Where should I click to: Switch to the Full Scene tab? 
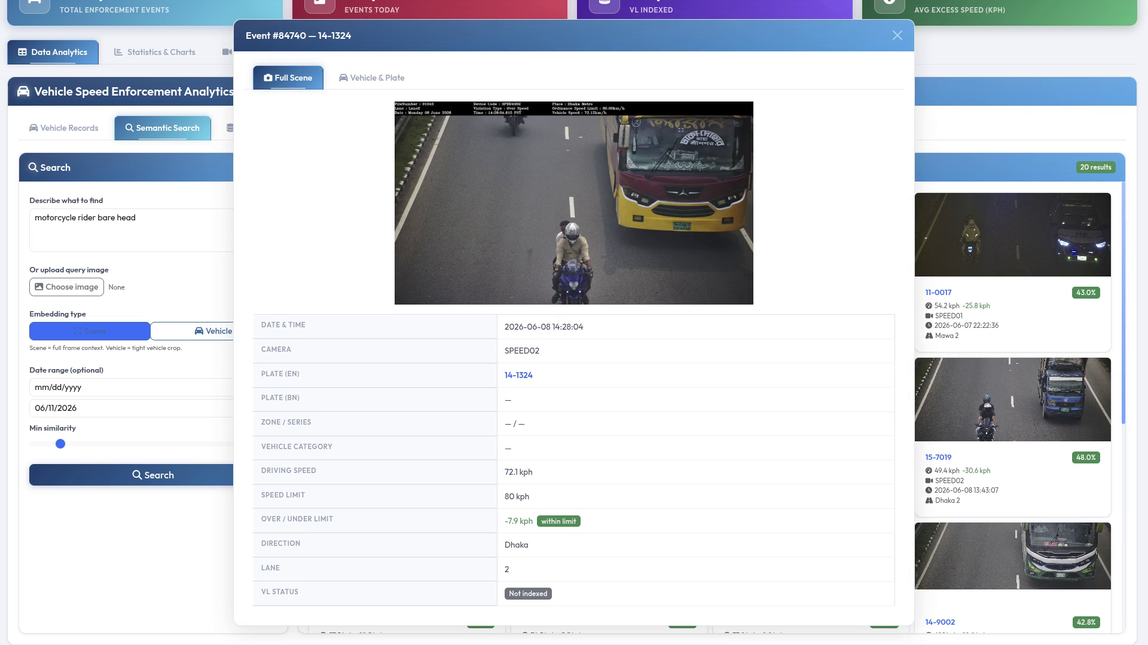click(288, 78)
